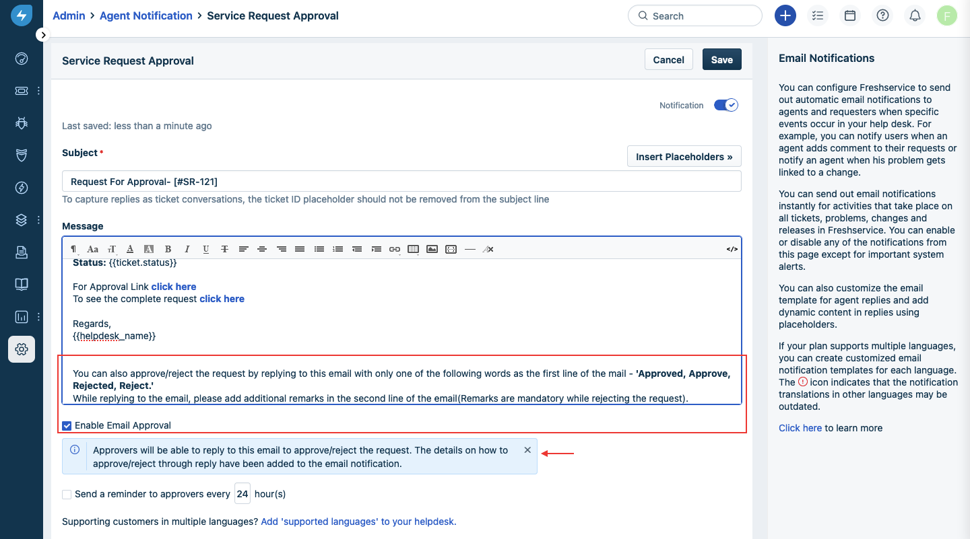
Task: Apply Italic formatting in the message editor
Action: pyautogui.click(x=187, y=249)
